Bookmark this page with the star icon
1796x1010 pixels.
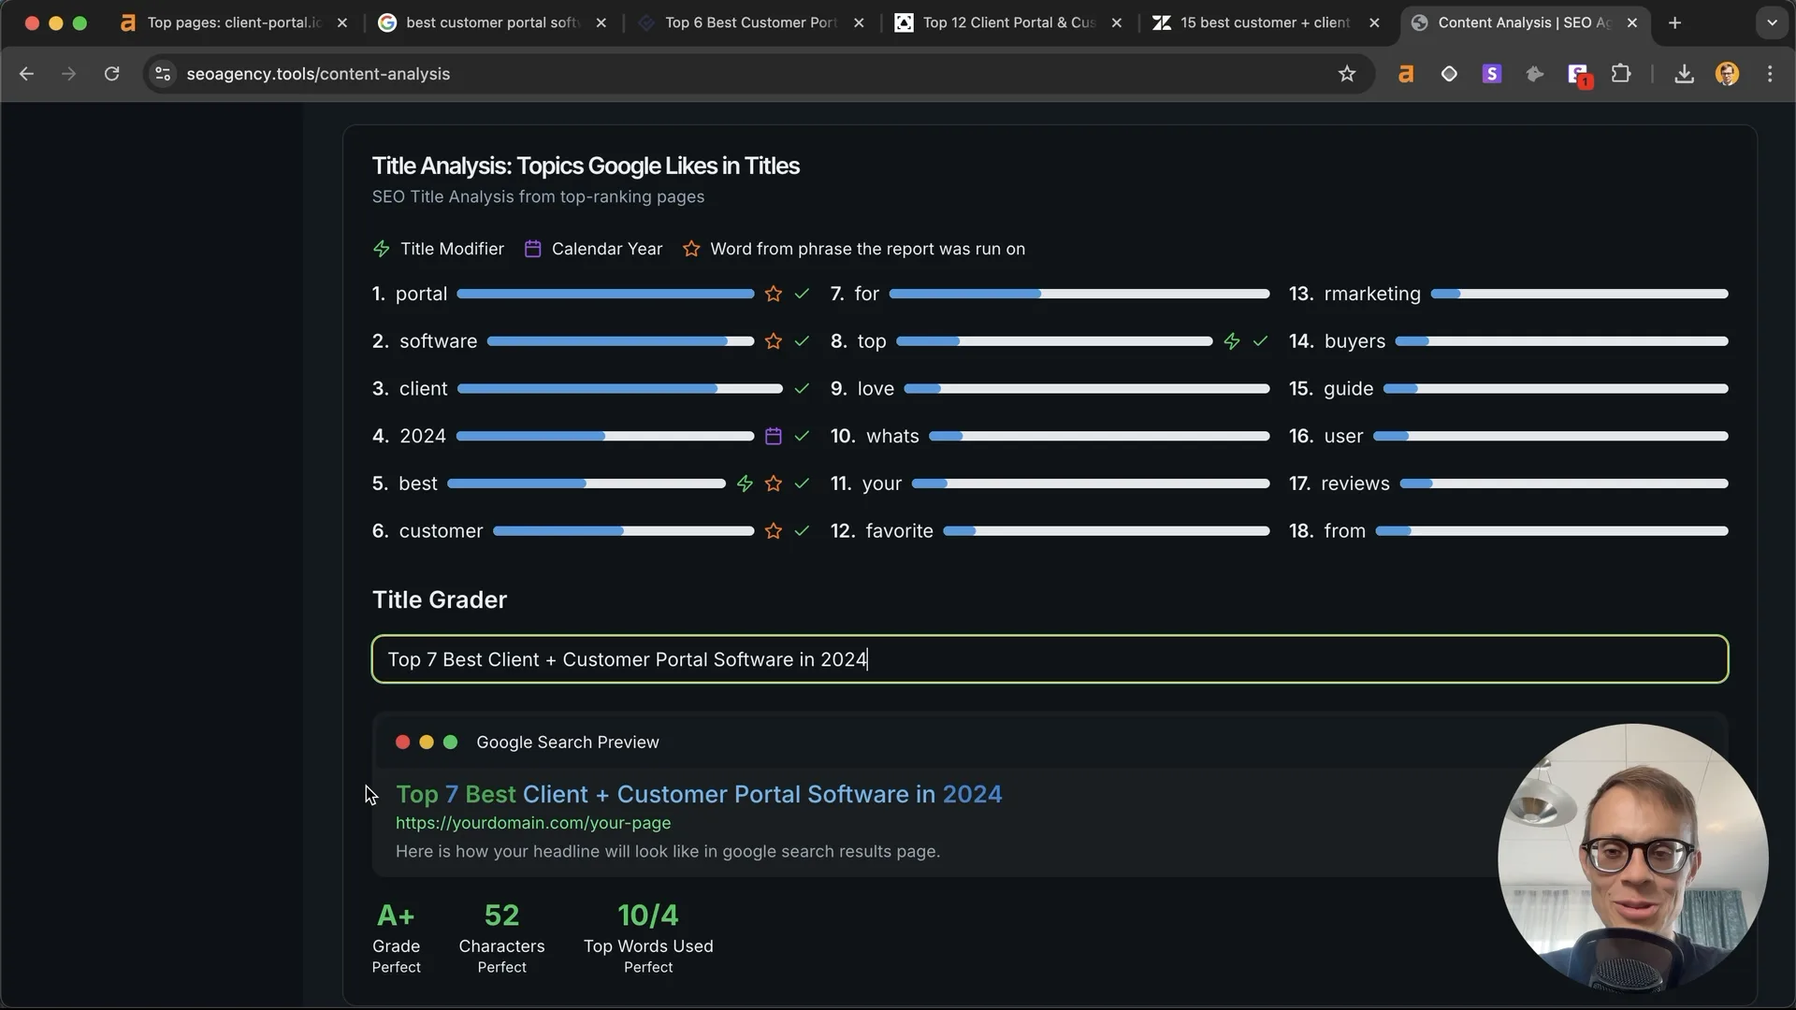pyautogui.click(x=1347, y=74)
